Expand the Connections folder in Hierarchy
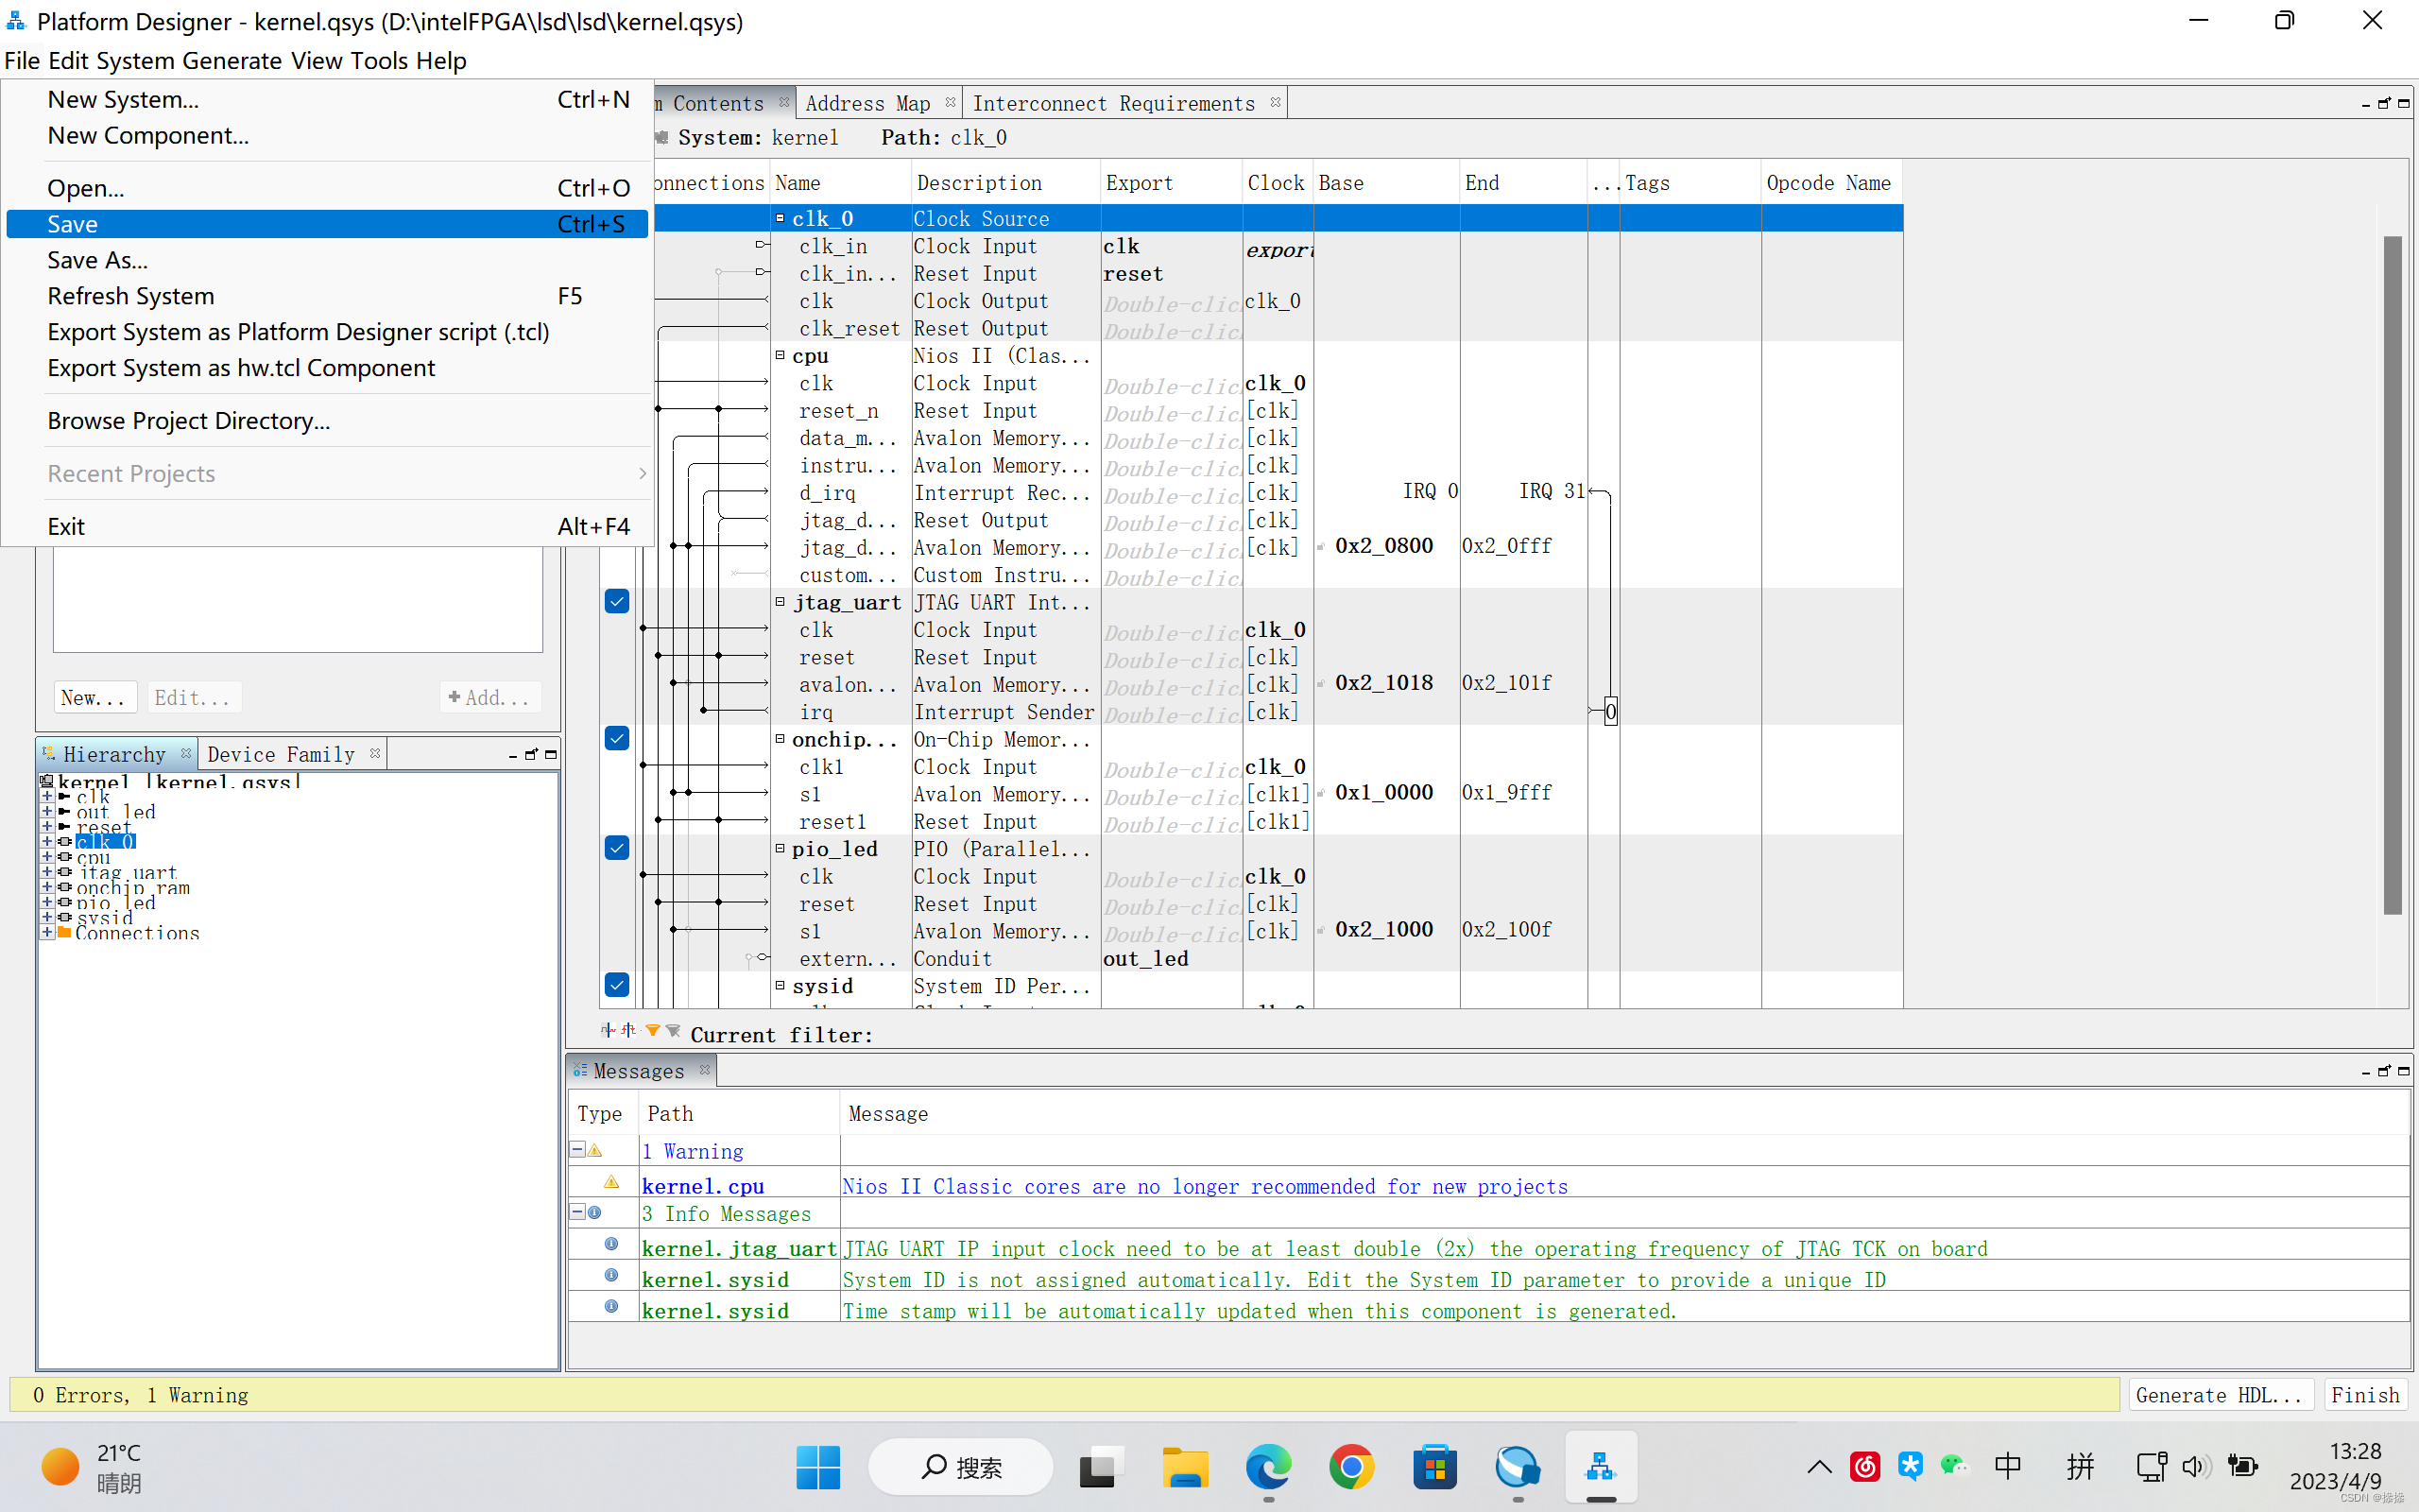The image size is (2419, 1512). 47,933
